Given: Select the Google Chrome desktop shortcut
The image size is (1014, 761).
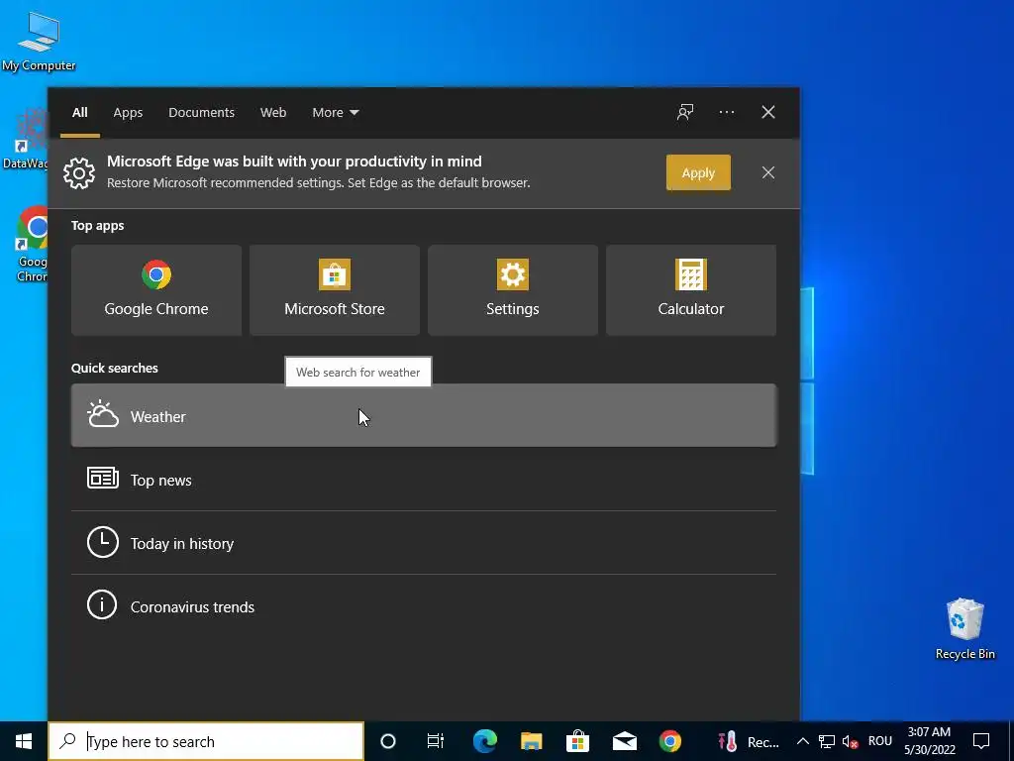Looking at the screenshot, I should tap(31, 245).
